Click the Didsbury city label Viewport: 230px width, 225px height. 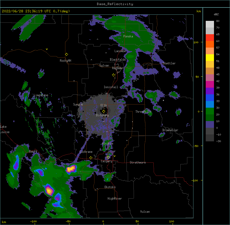(102, 115)
